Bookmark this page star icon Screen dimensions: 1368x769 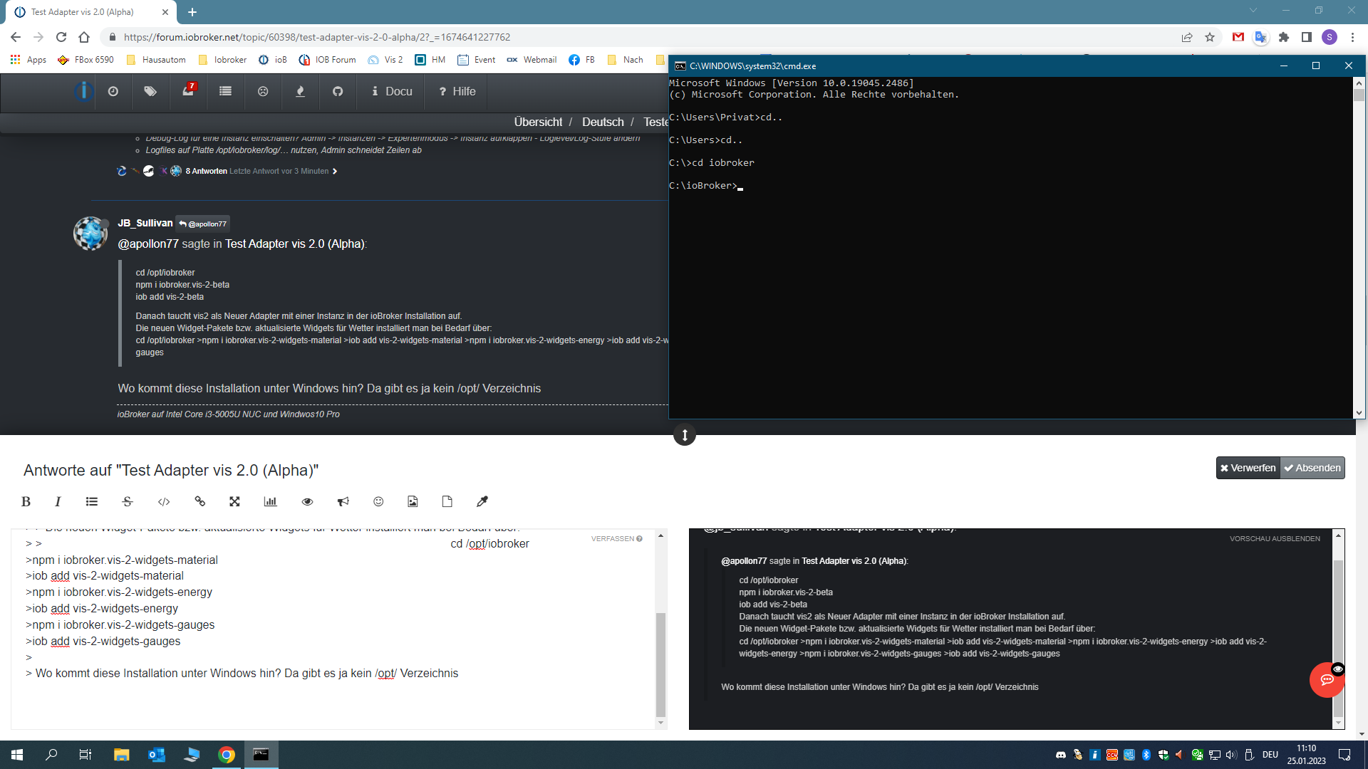[x=1210, y=37]
